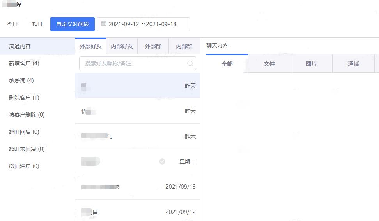Click the 聊天内容 panel heading
This screenshot has height=221, width=379.
pyautogui.click(x=217, y=46)
